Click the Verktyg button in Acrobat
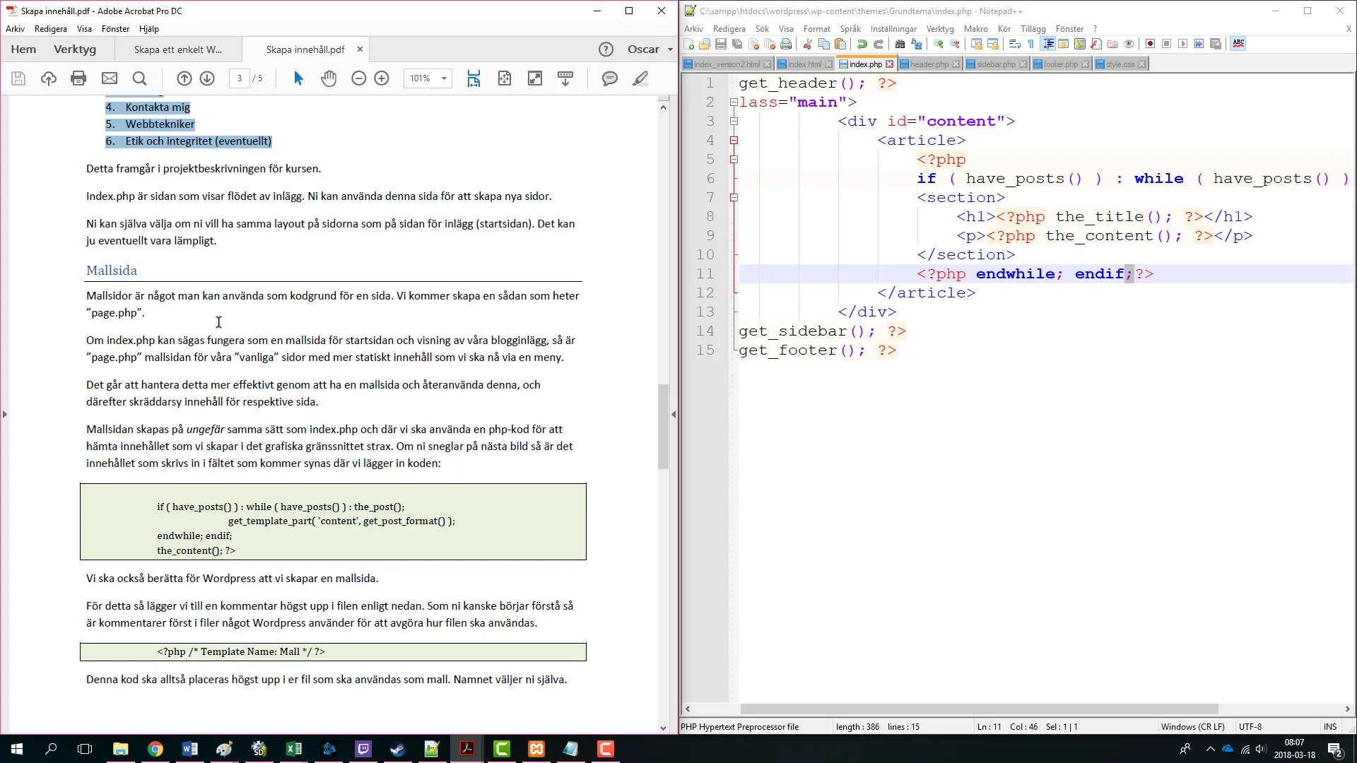Screen dimensions: 1357x763 coord(75,49)
